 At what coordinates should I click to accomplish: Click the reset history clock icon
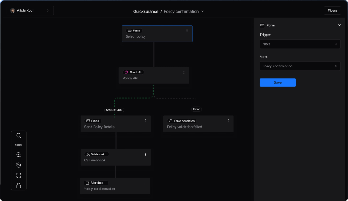[x=19, y=165]
